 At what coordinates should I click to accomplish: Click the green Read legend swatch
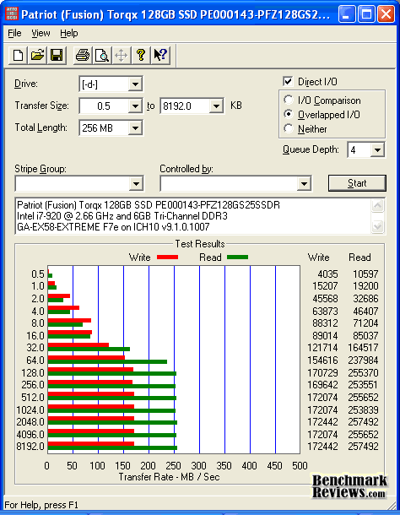tap(237, 257)
